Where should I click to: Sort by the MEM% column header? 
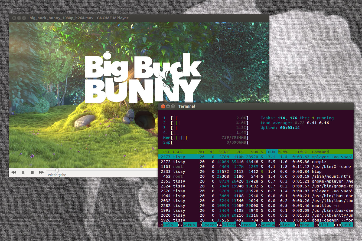(283, 152)
